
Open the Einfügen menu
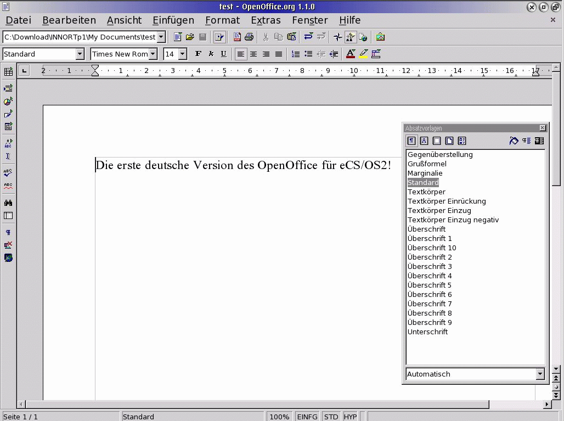click(x=173, y=20)
